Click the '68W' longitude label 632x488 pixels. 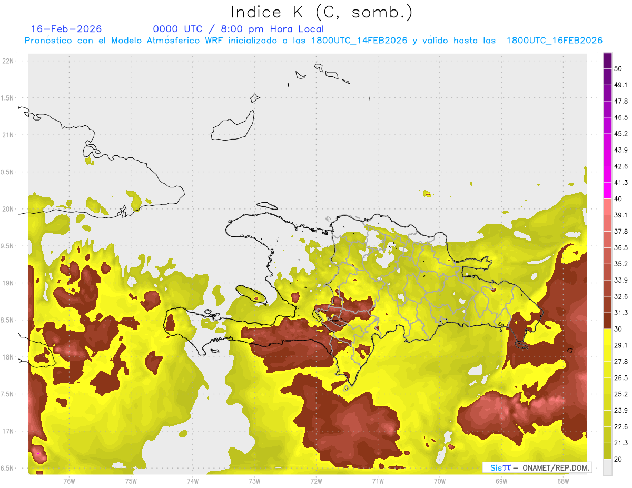[563, 482]
